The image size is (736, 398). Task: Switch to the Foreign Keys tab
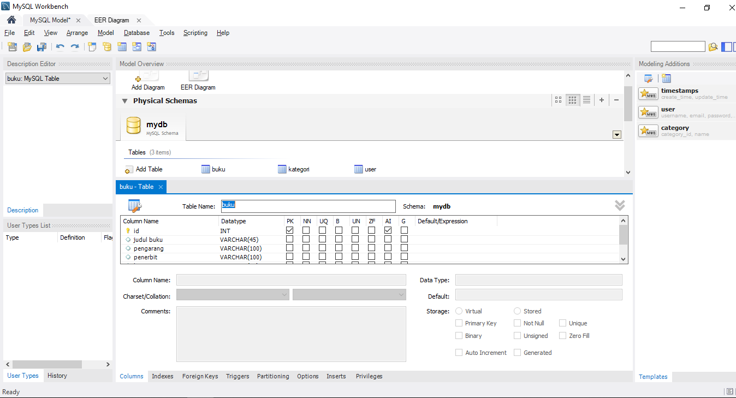click(200, 376)
